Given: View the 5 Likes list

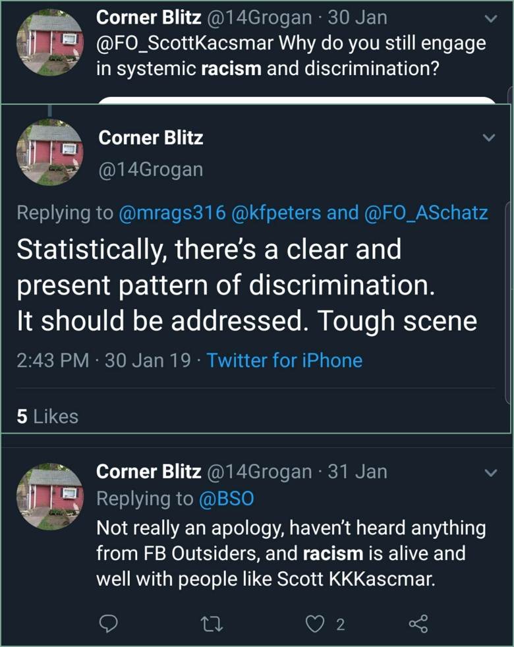Looking at the screenshot, I should (x=47, y=416).
